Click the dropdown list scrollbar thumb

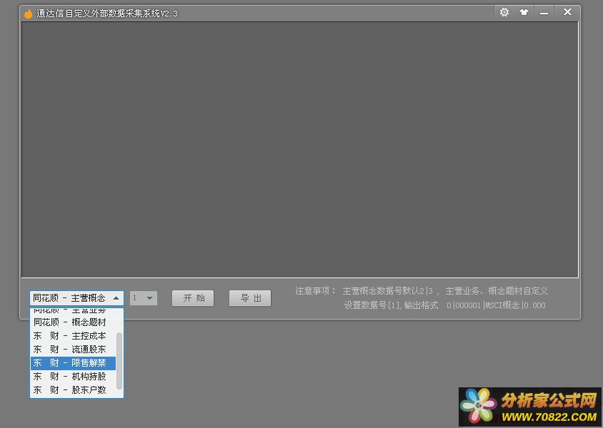(x=119, y=361)
